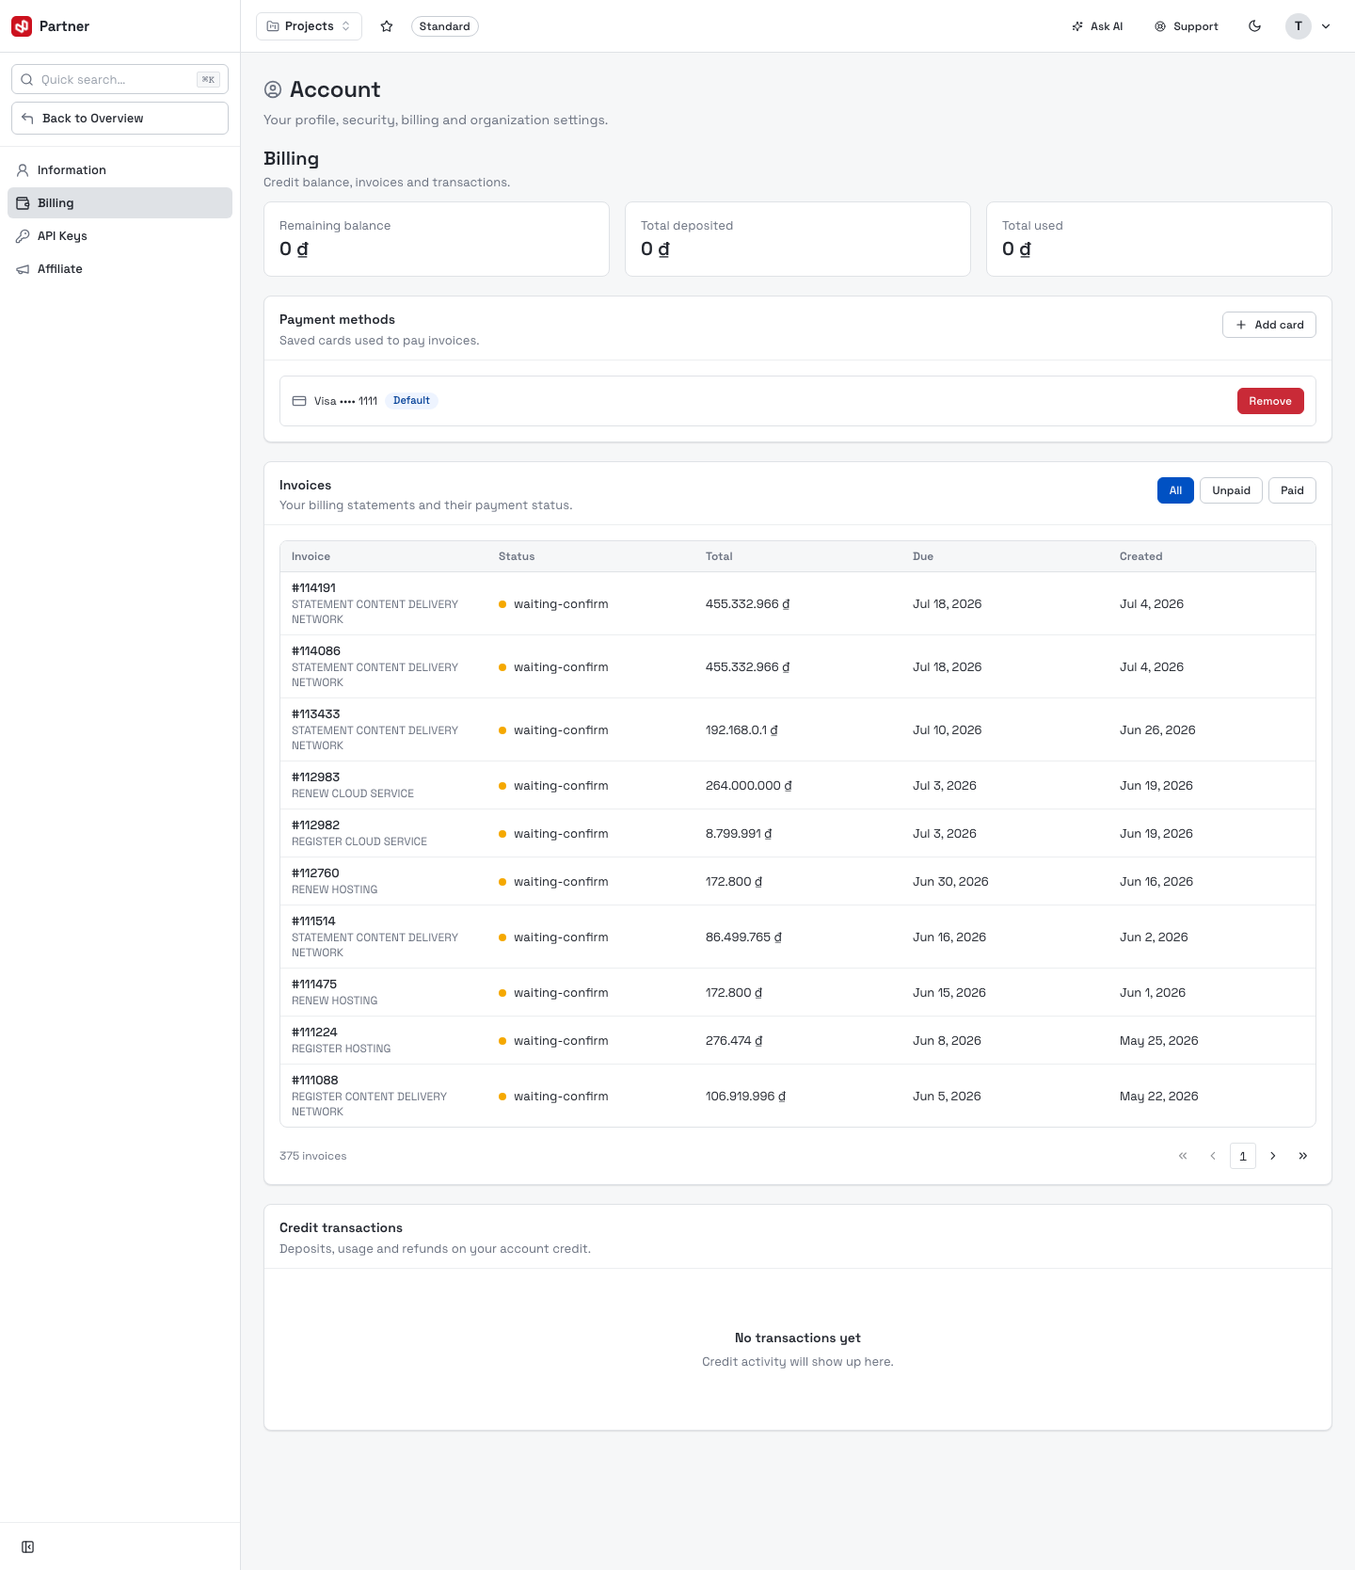Click the Created column header
Viewport: 1355px width, 1570px height.
click(1141, 556)
